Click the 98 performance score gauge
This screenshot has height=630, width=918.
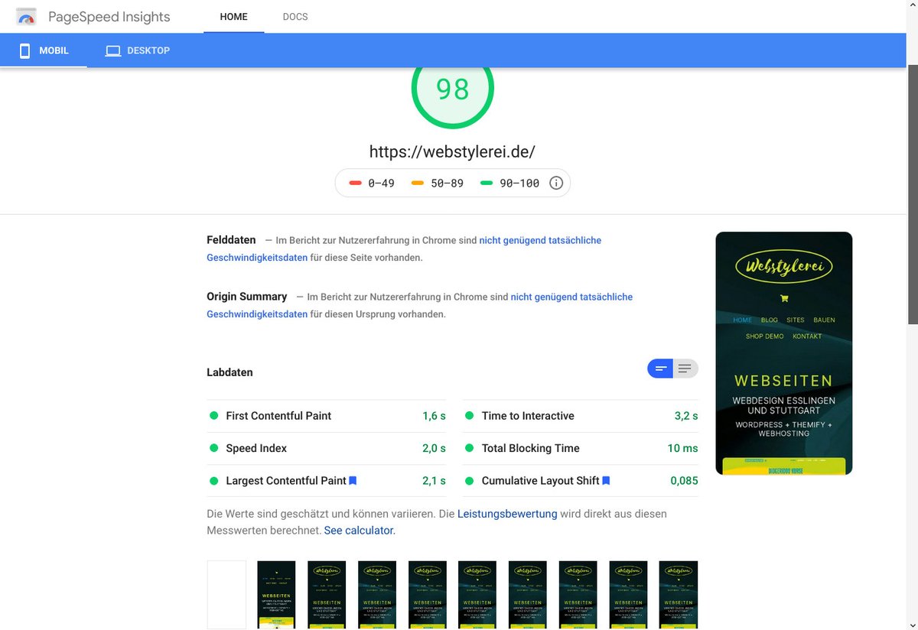453,90
